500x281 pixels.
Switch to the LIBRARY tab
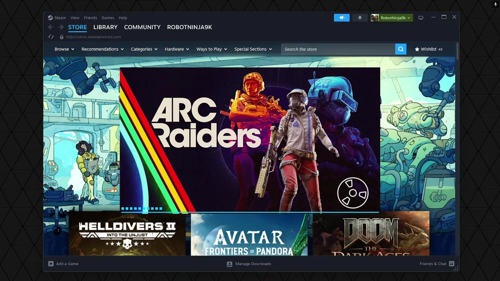pyautogui.click(x=105, y=27)
